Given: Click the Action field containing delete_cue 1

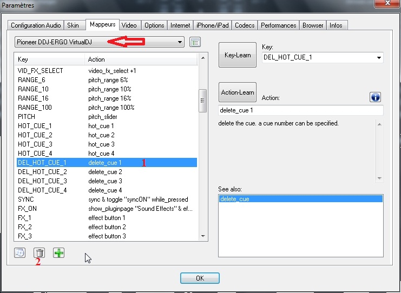Looking at the screenshot, I should coord(301,110).
